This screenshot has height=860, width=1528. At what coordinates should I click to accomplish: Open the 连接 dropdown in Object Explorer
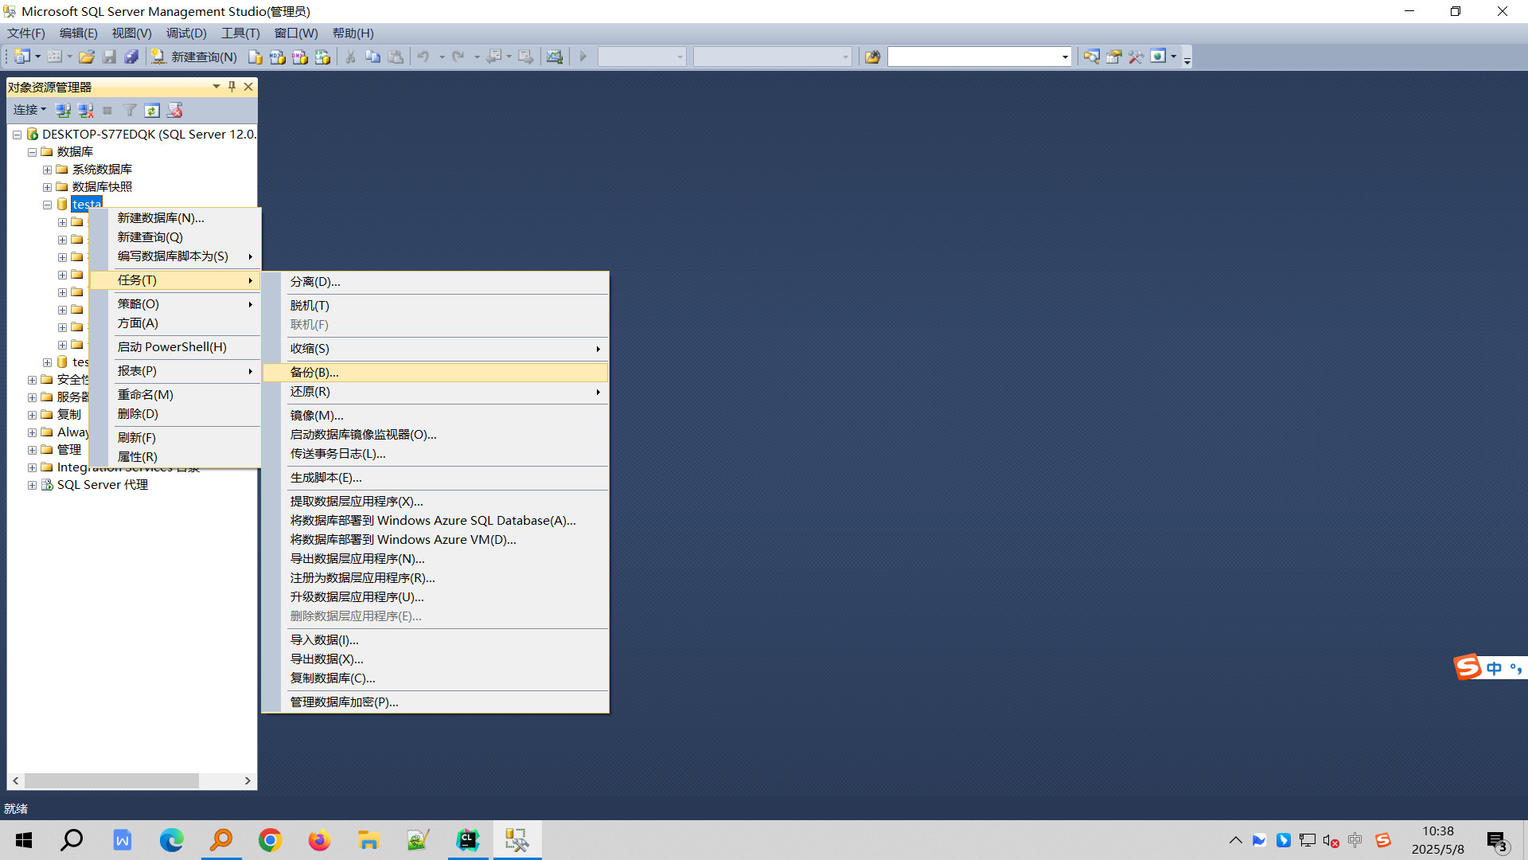click(29, 110)
